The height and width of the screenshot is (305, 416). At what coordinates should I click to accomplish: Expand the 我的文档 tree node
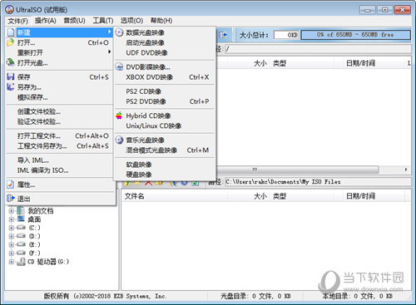(x=12, y=211)
